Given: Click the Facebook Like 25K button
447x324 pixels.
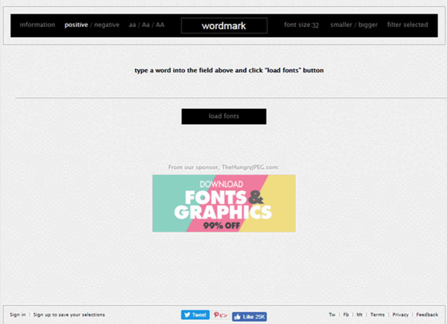Looking at the screenshot, I should click(249, 317).
